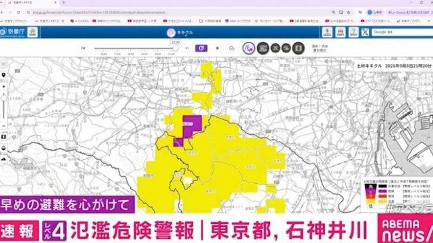
Task: Share the page via the X icon
Action: [x=365, y=32]
